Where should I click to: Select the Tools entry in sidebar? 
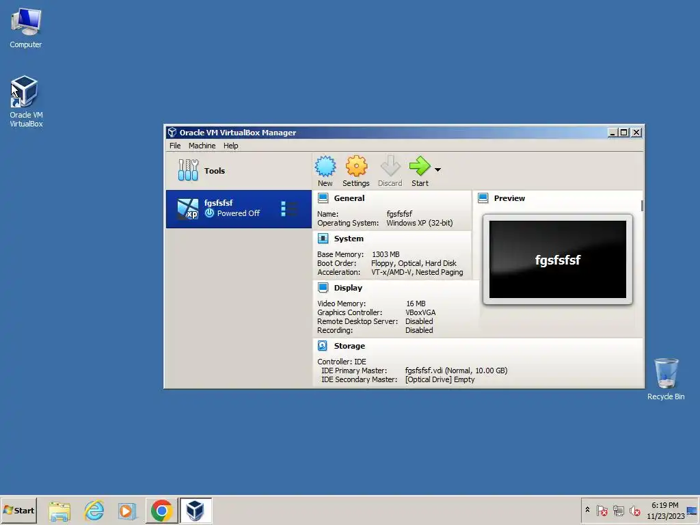point(239,170)
